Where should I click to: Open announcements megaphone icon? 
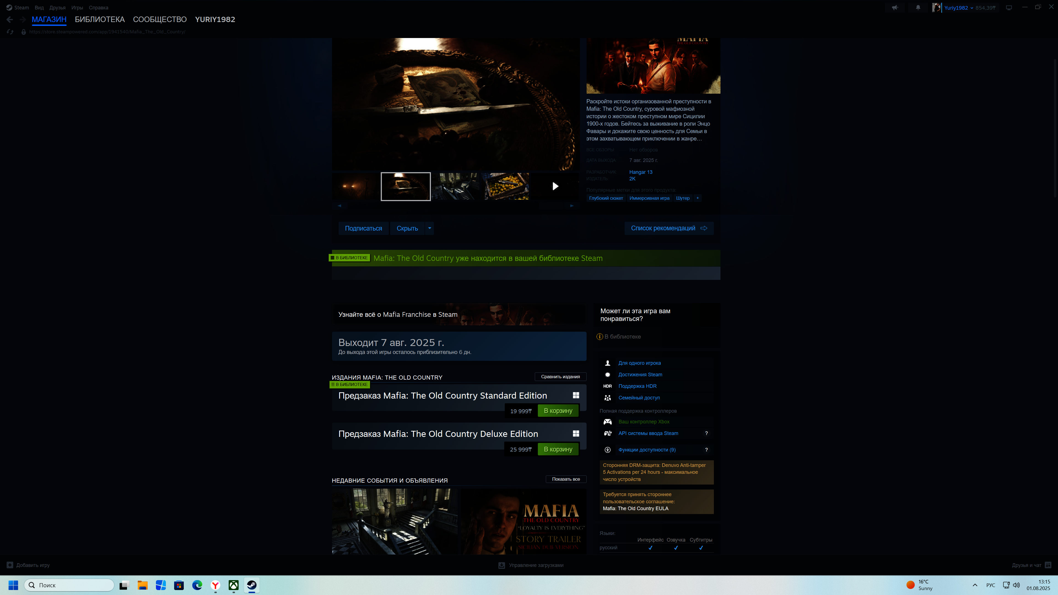(895, 7)
